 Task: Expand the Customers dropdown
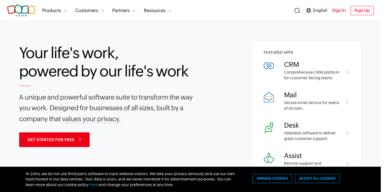[x=89, y=10]
